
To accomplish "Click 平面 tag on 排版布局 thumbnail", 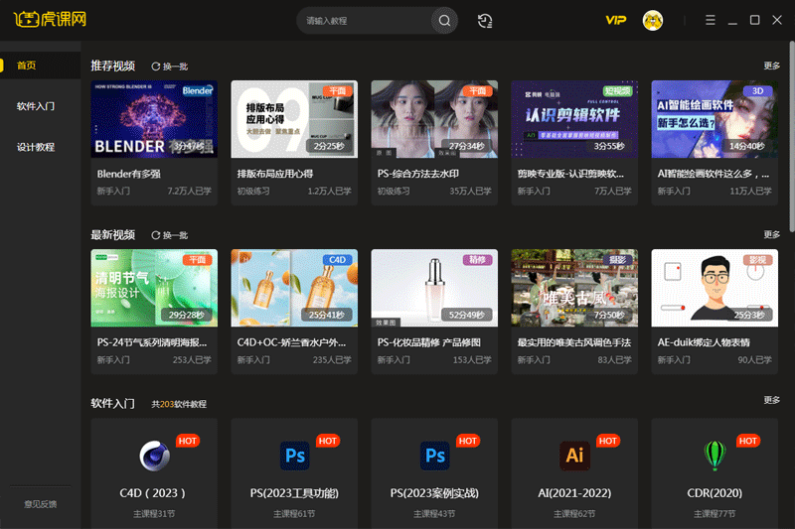I will 337,91.
